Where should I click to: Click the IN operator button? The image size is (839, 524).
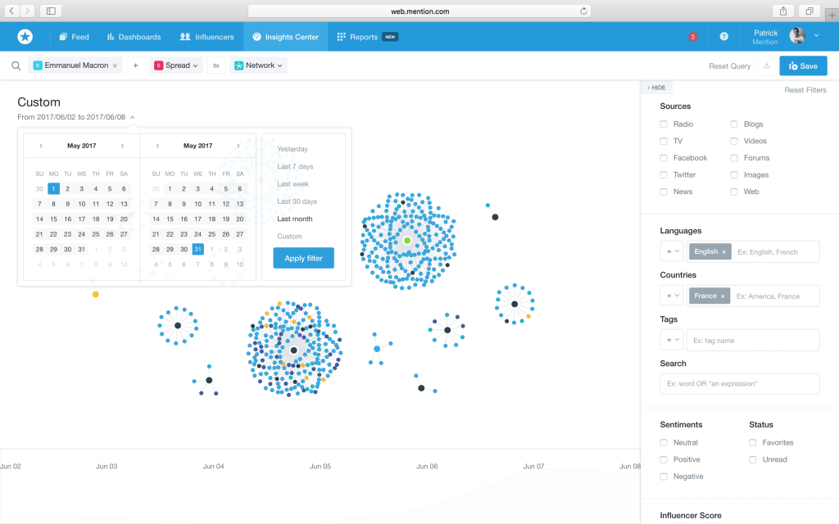pyautogui.click(x=216, y=65)
